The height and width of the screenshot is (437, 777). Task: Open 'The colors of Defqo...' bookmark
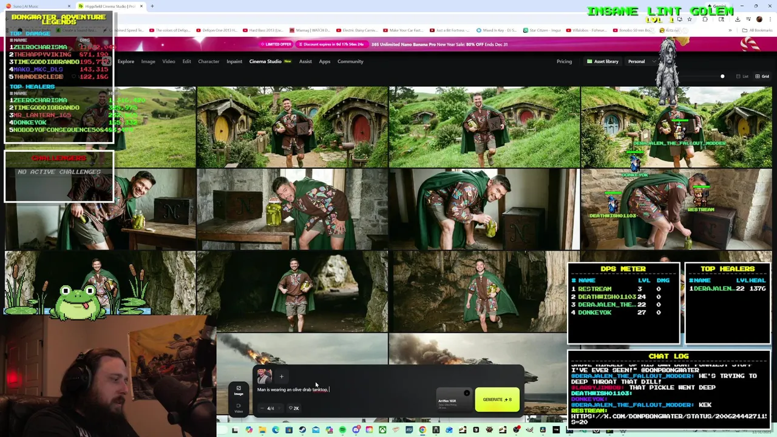(x=170, y=30)
